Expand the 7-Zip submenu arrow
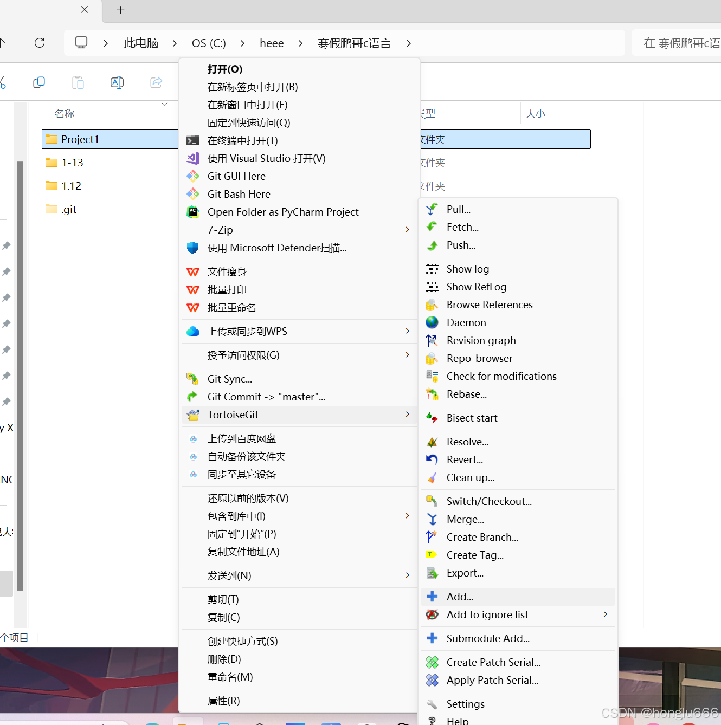This screenshot has height=725, width=721. [x=408, y=230]
